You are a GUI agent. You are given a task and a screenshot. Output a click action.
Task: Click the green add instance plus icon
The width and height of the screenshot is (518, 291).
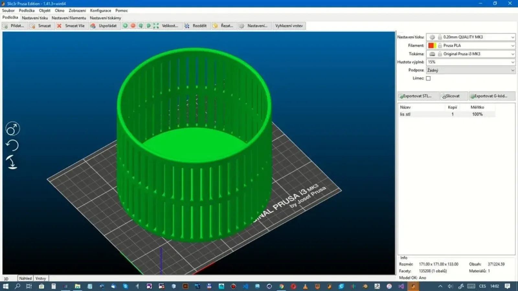pyautogui.click(x=125, y=26)
